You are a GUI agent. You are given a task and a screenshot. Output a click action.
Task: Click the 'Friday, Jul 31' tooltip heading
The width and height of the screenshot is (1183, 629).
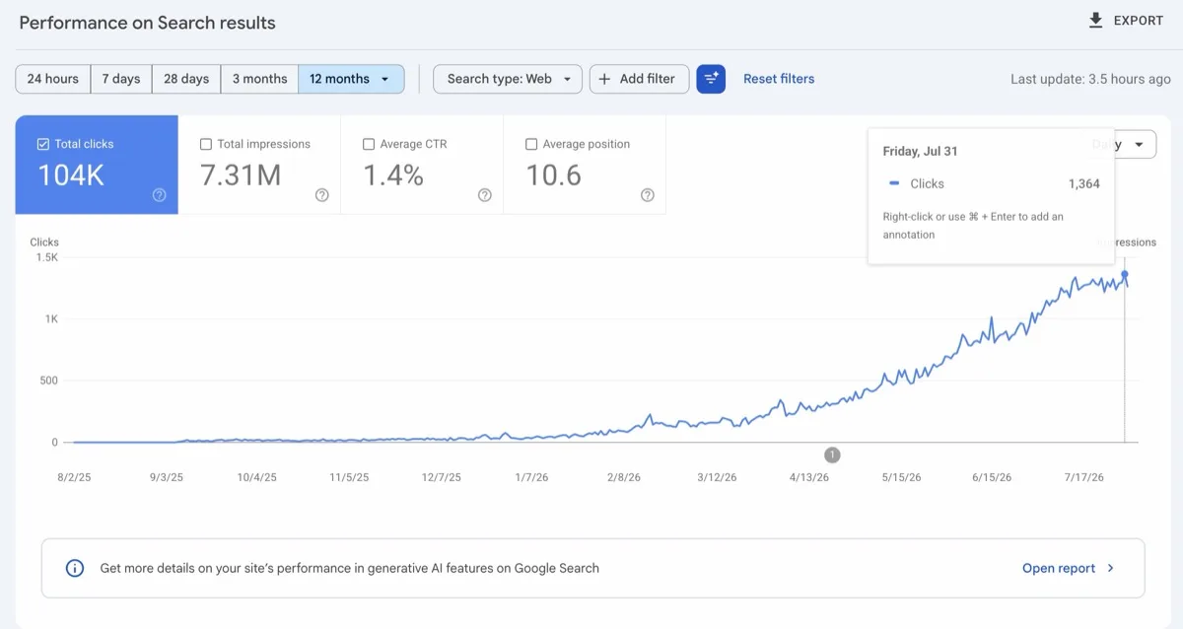(x=920, y=151)
